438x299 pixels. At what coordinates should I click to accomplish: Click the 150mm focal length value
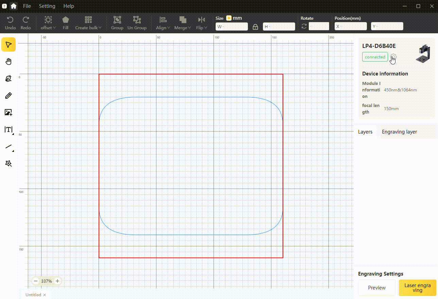(x=391, y=109)
